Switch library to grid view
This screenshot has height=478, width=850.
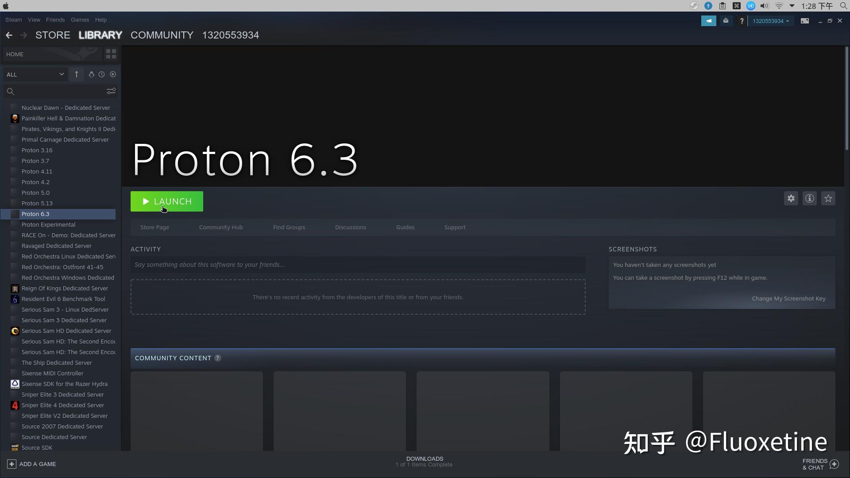(x=110, y=54)
